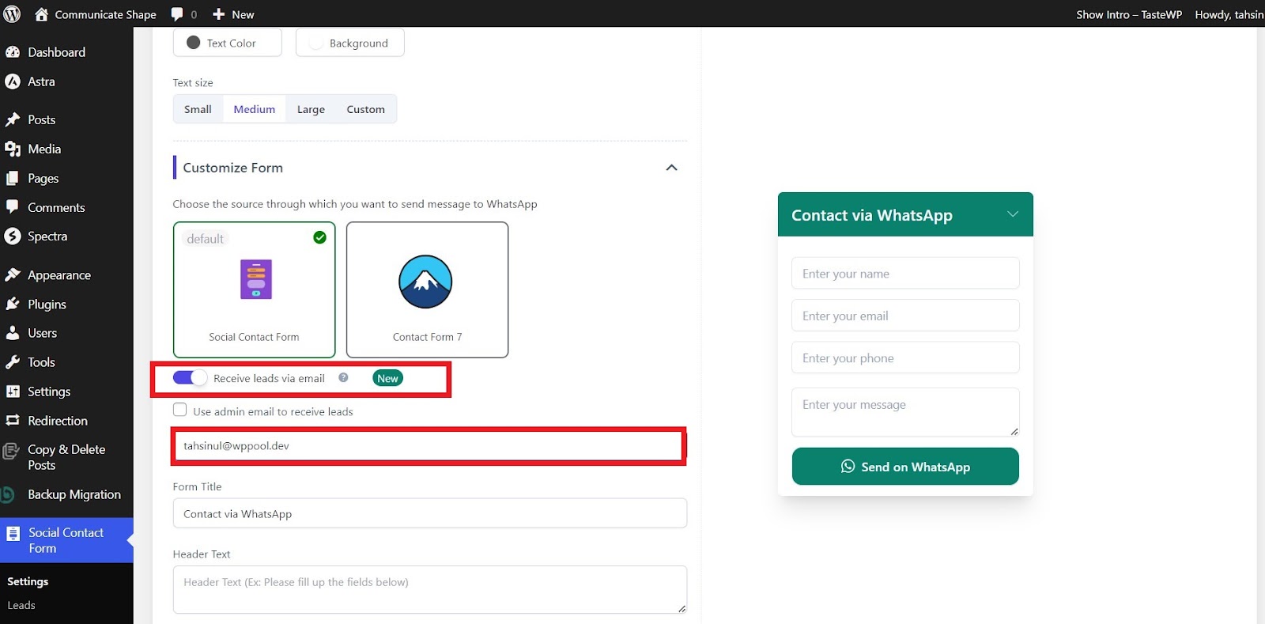Click + New in the admin bar
The width and height of the screenshot is (1265, 624).
coord(233,14)
